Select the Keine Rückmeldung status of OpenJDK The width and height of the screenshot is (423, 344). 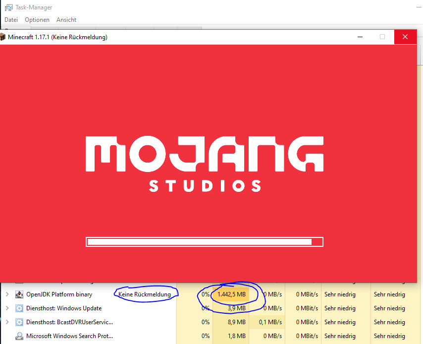tap(145, 294)
